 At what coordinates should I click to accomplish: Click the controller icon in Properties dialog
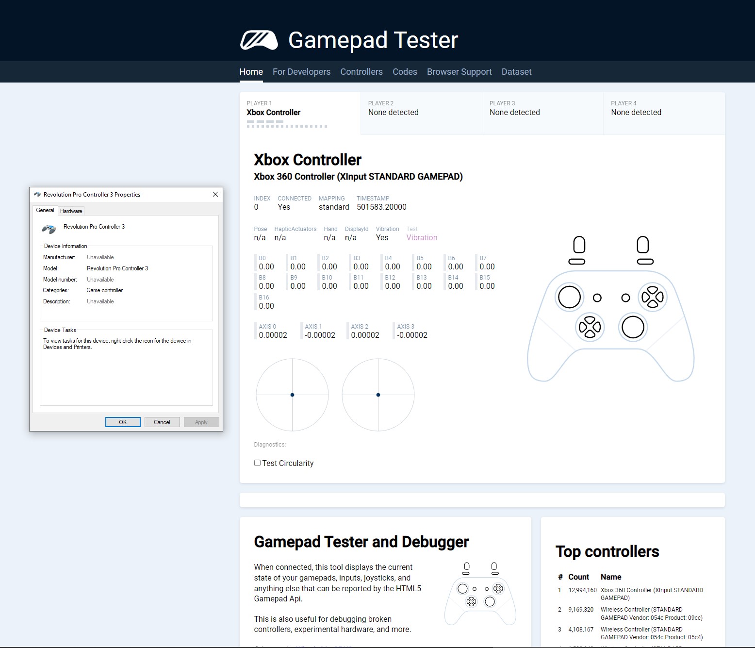tap(49, 229)
